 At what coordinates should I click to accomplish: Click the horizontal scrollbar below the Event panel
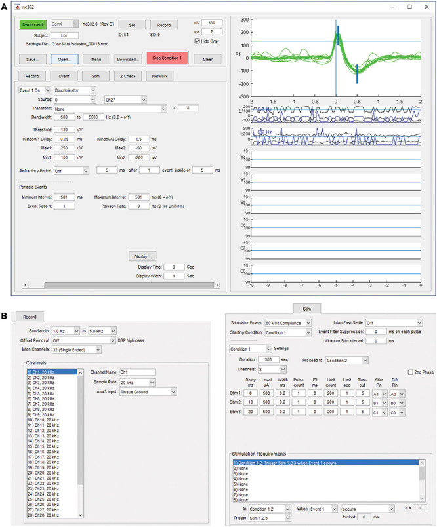coord(118,284)
